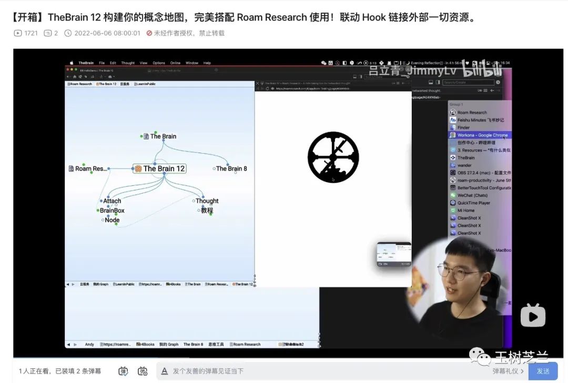
Task: Select Roam Research in the window switcher list
Action: [x=480, y=113]
